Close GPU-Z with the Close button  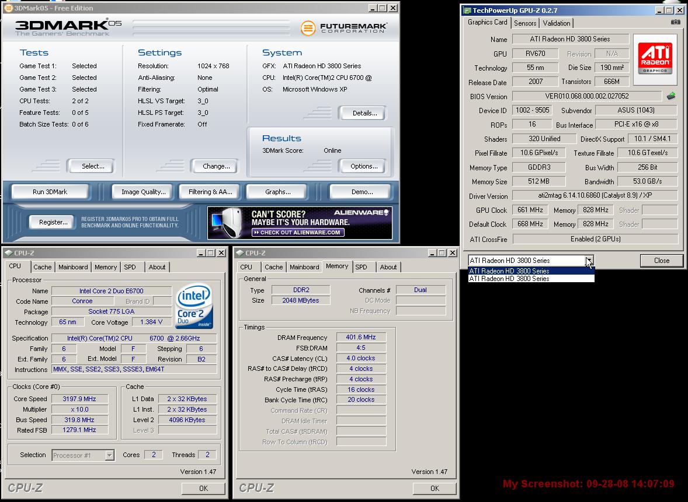tap(662, 261)
